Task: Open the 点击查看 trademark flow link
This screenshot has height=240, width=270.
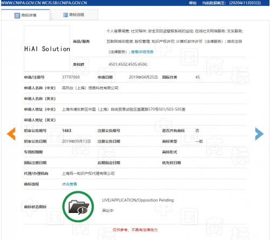Action: tap(70, 184)
